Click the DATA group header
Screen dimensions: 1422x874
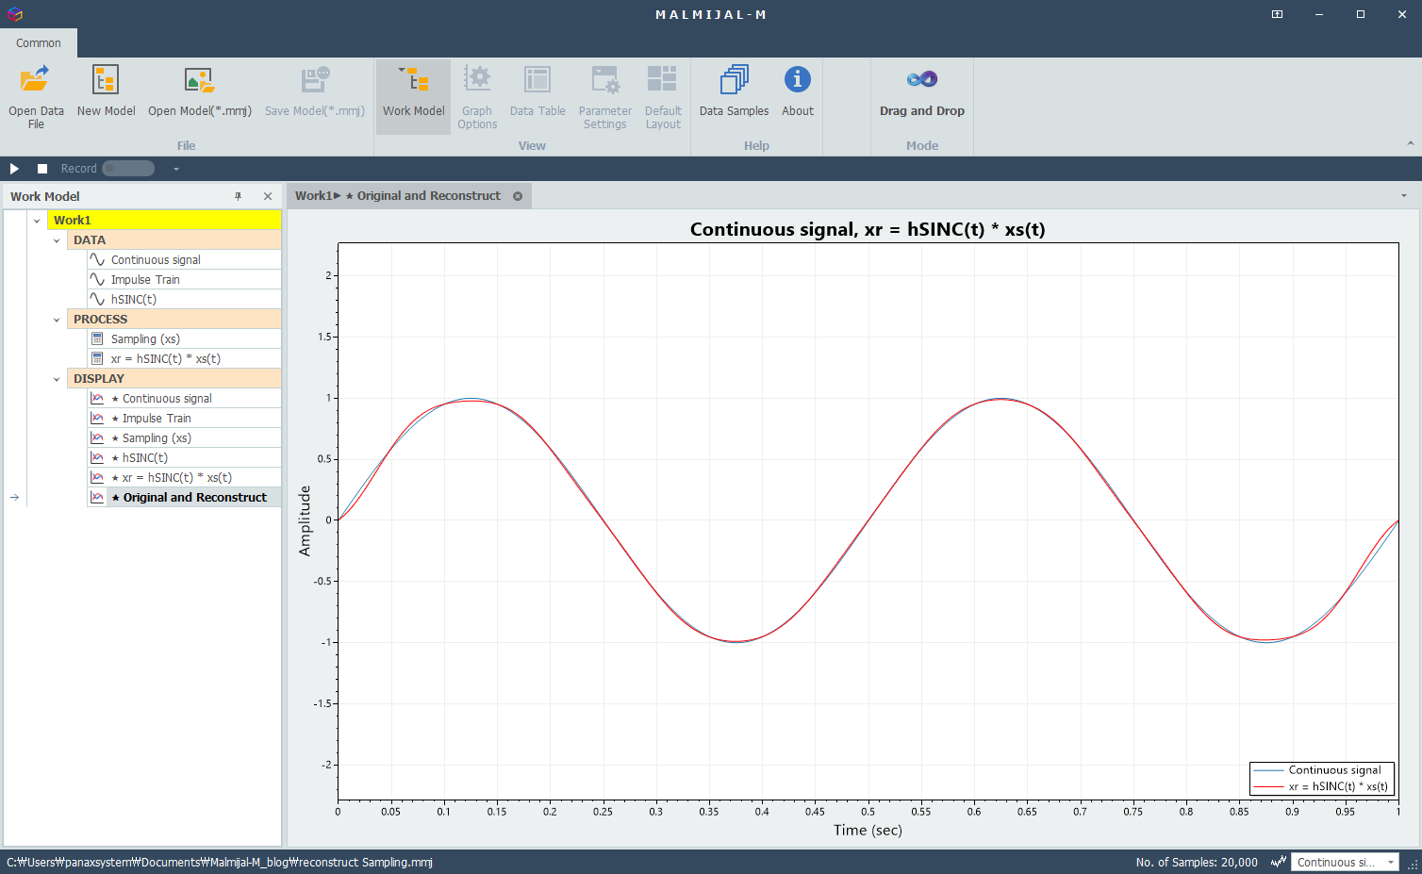pos(174,239)
